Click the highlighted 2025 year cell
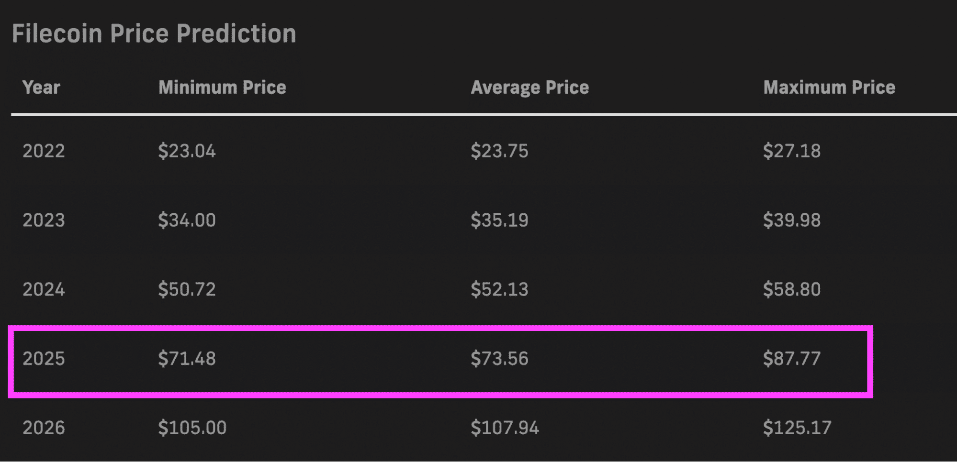The height and width of the screenshot is (462, 957). click(44, 359)
